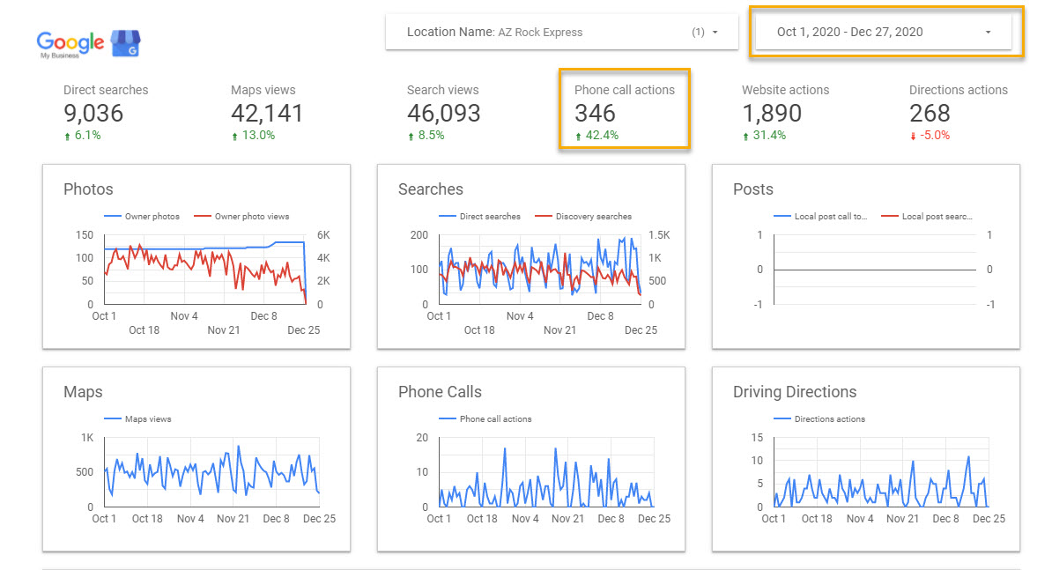Click the date range dropdown arrow

988,33
